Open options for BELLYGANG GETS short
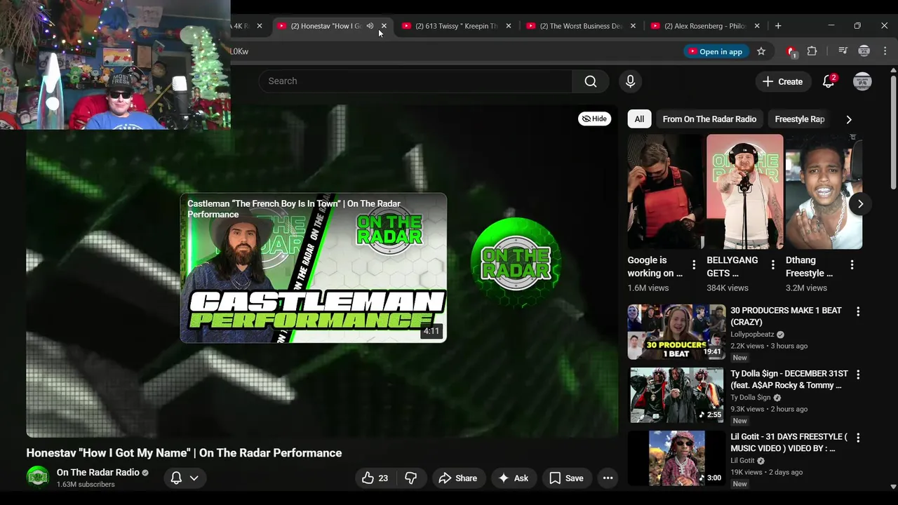The image size is (898, 505). pyautogui.click(x=773, y=265)
